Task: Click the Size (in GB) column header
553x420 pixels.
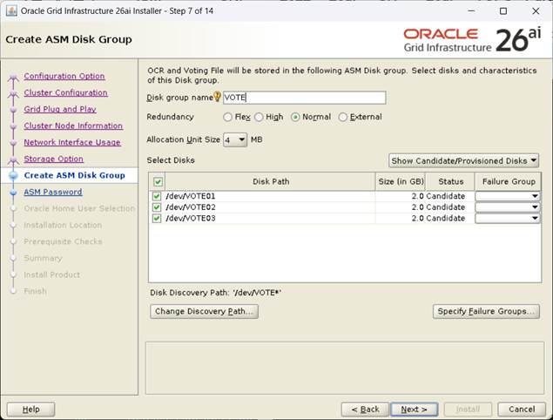Action: click(401, 182)
